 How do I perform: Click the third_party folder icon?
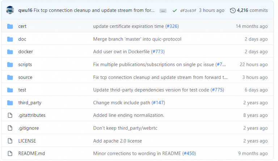10,103
